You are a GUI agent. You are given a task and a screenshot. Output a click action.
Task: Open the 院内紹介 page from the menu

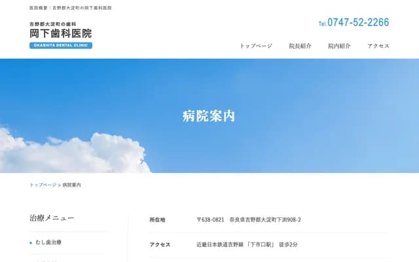click(339, 46)
